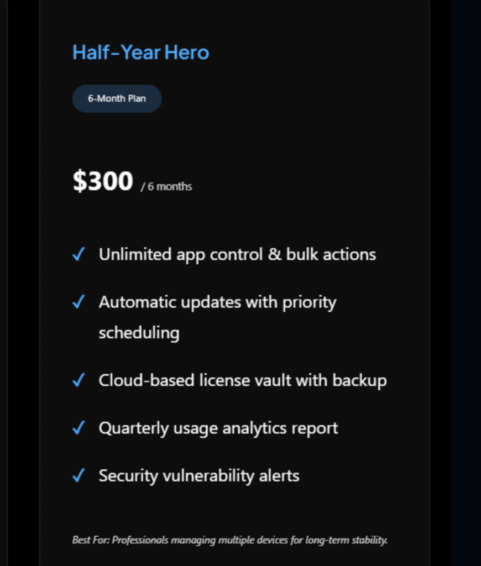Screen dimensions: 481x566
Task: Select the Unlimited app control & bulk actions feature
Action: 237,254
